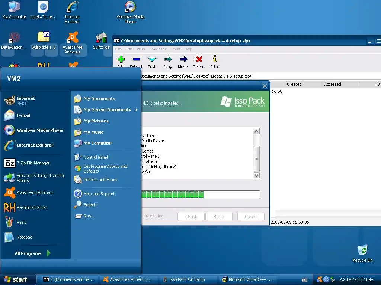Select the Sulfoxide 1.1 desktop folder

[44, 41]
